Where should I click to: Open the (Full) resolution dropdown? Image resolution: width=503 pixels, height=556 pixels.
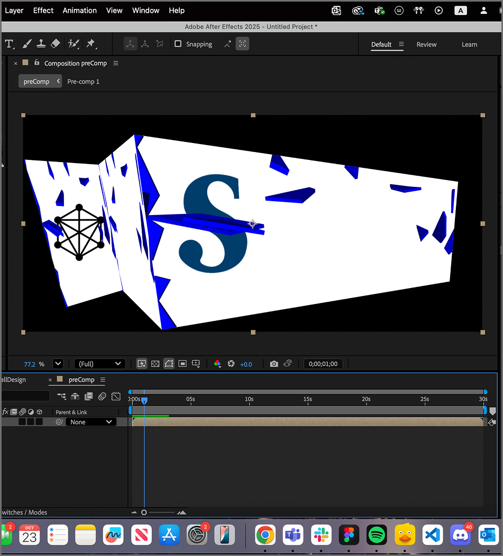click(99, 364)
